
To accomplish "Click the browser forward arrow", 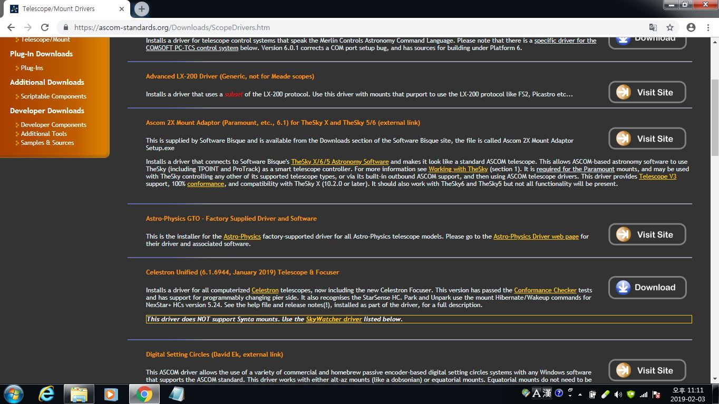I will [28, 27].
